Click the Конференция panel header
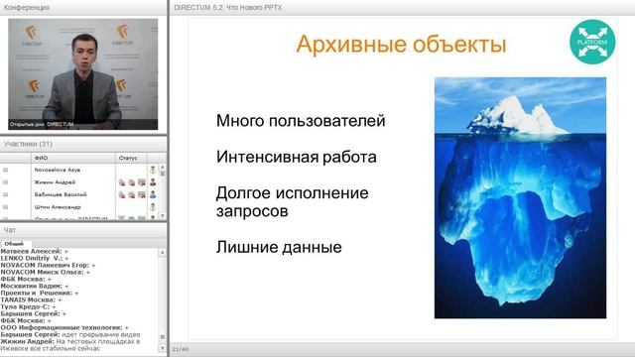This screenshot has width=635, height=357. pyautogui.click(x=83, y=7)
